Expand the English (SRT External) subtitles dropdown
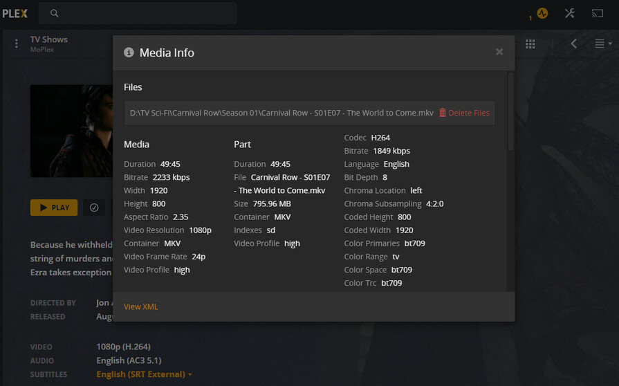Image resolution: width=619 pixels, height=386 pixels. [x=144, y=374]
